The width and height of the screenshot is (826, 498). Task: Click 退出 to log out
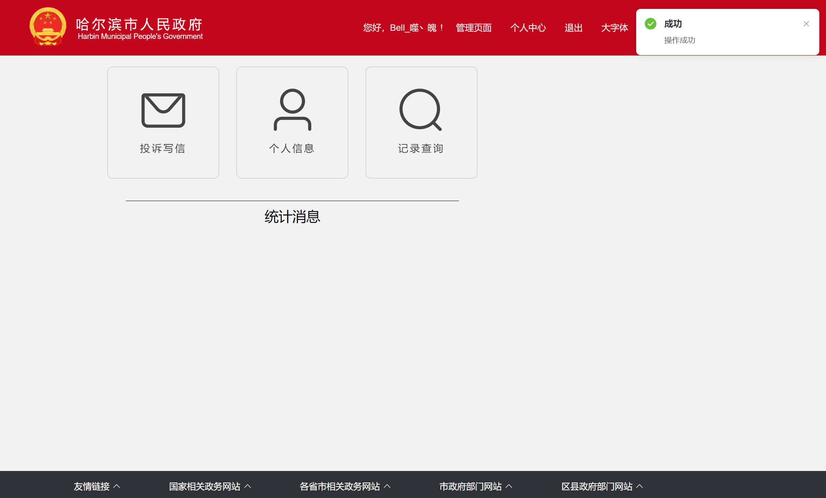click(x=573, y=28)
